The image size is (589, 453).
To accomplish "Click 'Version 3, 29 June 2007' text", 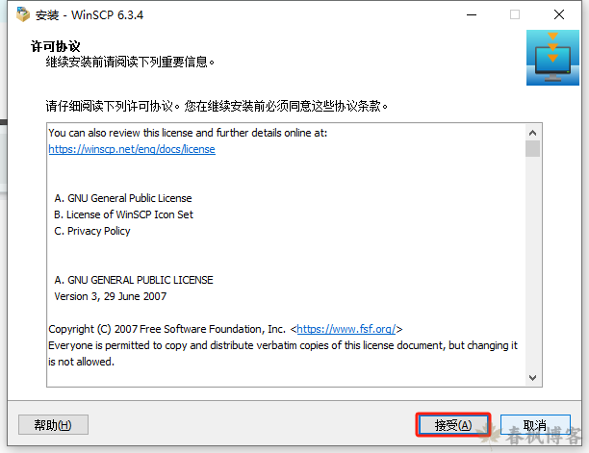I will point(110,296).
